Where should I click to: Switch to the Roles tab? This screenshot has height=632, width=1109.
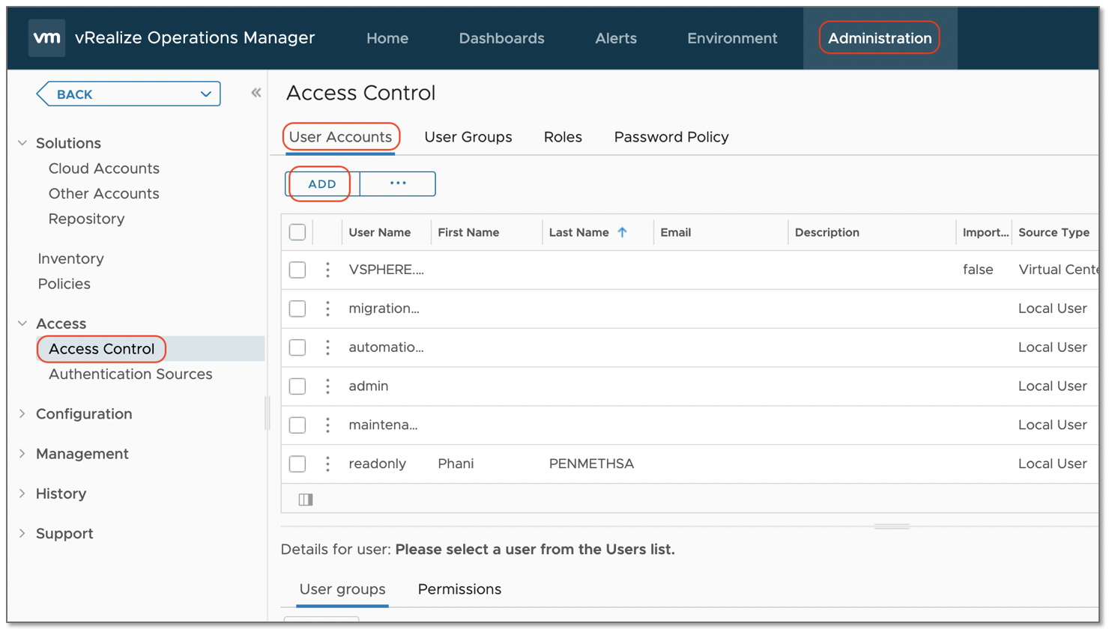pos(562,137)
